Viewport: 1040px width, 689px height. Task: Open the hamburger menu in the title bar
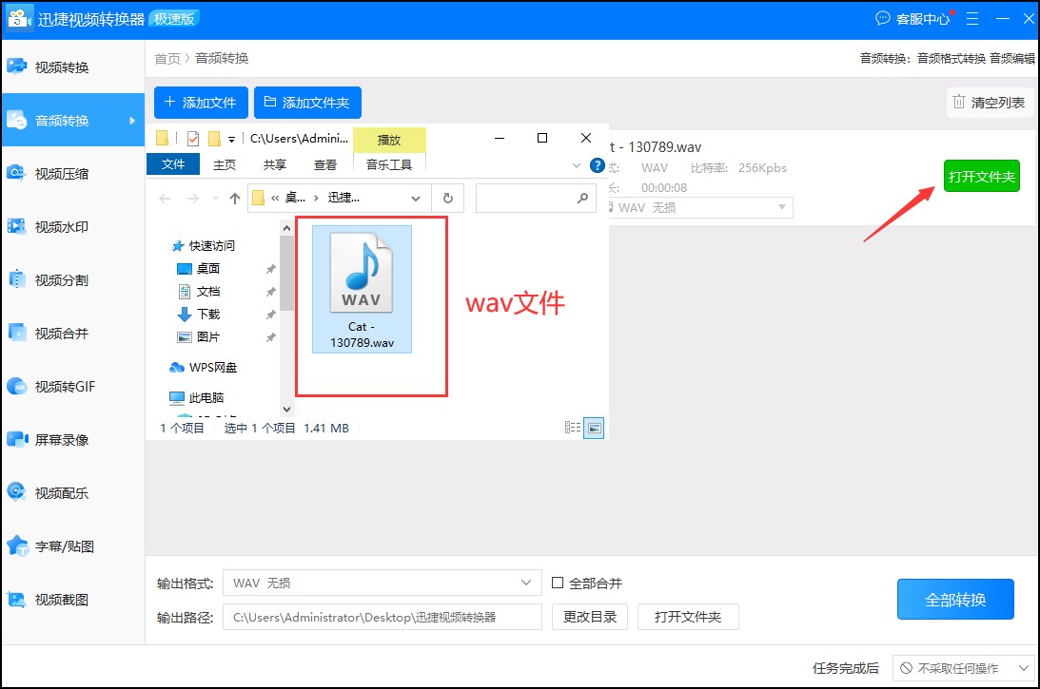click(971, 18)
